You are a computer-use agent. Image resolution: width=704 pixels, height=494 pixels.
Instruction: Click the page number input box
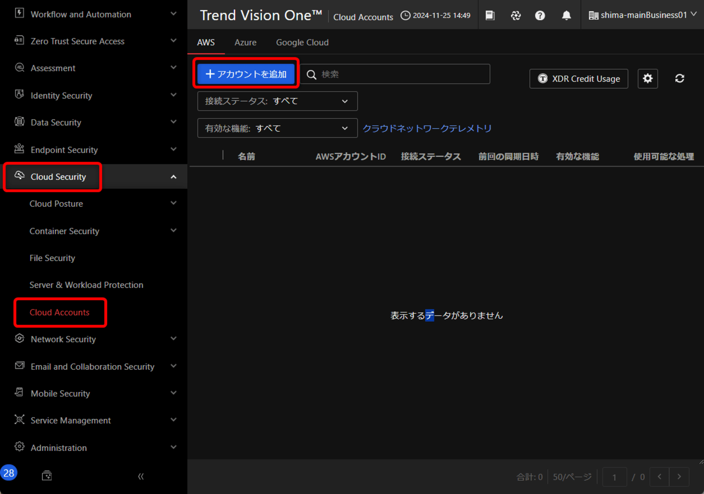[x=614, y=477]
